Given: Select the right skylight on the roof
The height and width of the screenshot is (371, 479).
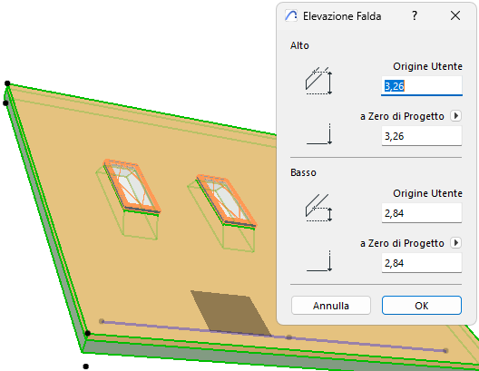Looking at the screenshot, I should point(226,200).
